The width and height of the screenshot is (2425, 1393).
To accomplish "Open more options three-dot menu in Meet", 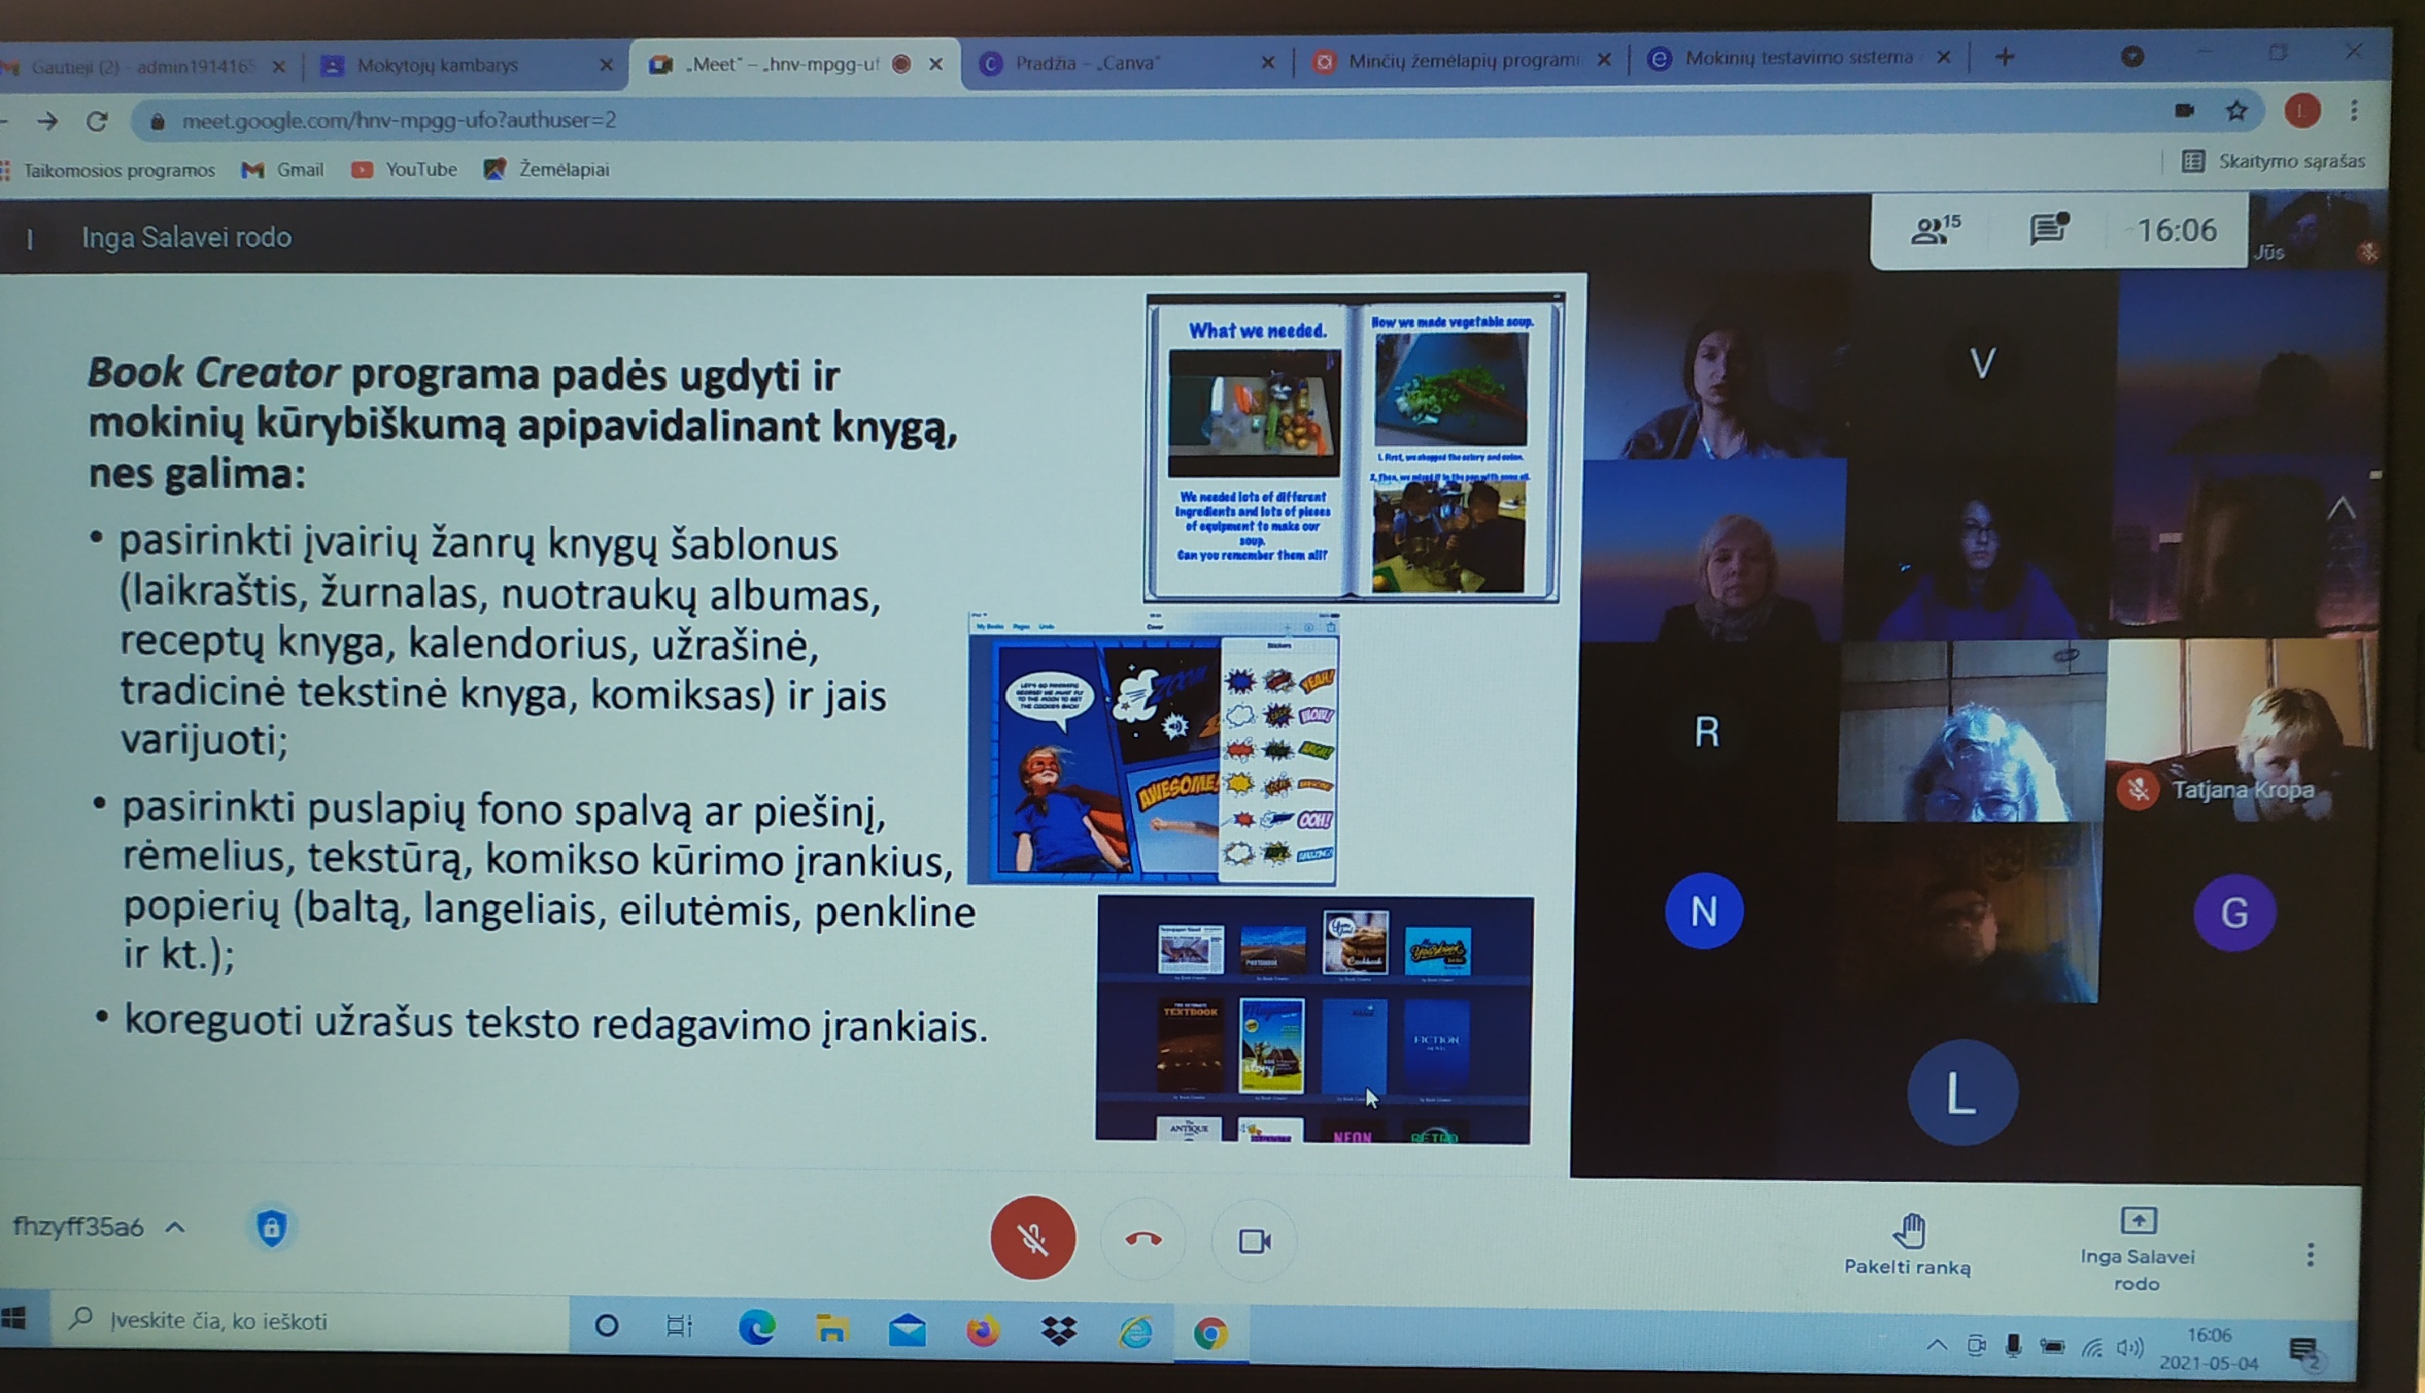I will pyautogui.click(x=2311, y=1254).
